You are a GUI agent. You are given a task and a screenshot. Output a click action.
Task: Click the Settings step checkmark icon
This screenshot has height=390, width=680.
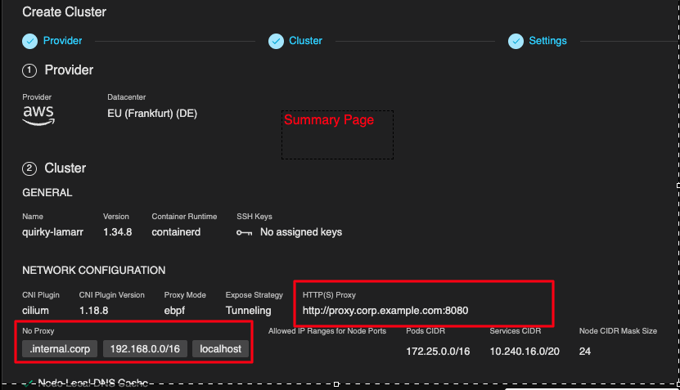click(516, 41)
